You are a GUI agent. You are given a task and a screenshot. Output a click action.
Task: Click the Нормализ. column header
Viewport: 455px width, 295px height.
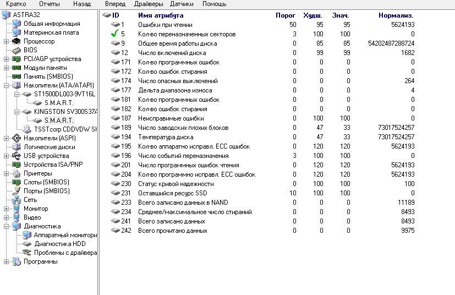[x=392, y=15]
